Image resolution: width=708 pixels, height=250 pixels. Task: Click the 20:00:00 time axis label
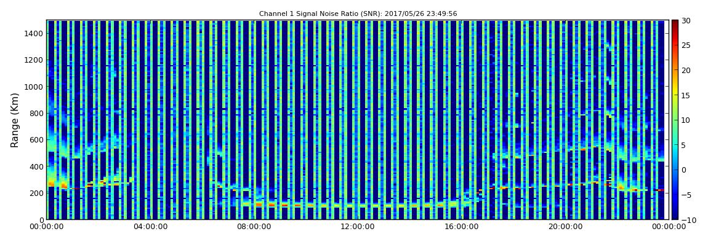[565, 227]
